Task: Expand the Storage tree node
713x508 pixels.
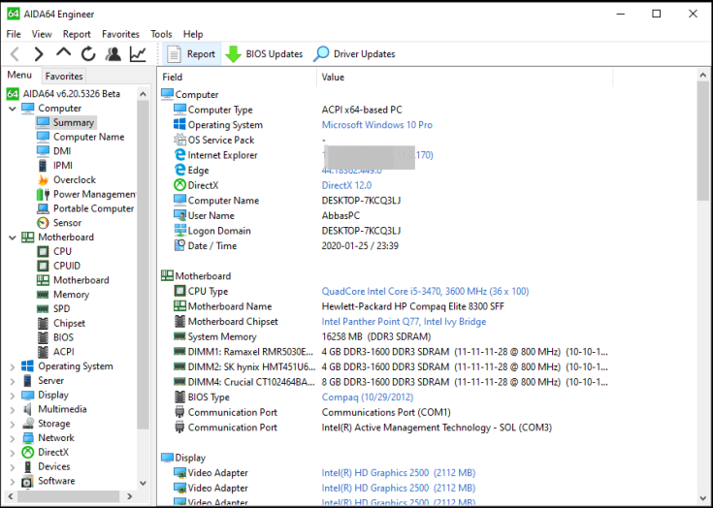Action: click(13, 424)
